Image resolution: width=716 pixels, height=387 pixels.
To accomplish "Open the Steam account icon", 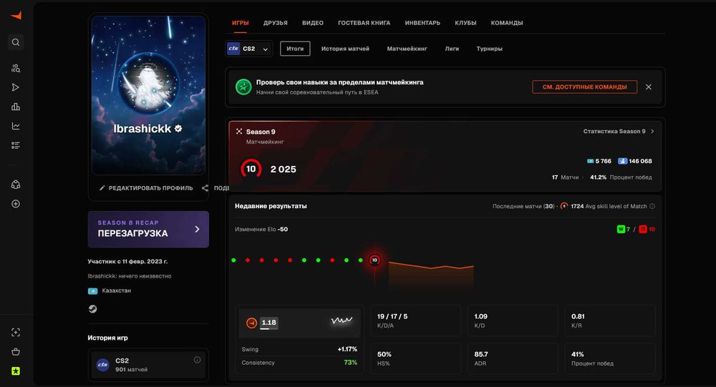I will (92, 309).
